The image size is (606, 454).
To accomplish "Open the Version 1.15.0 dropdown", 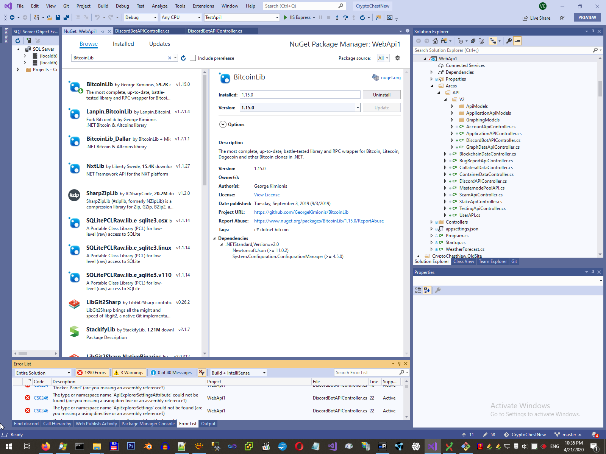I will pyautogui.click(x=300, y=108).
